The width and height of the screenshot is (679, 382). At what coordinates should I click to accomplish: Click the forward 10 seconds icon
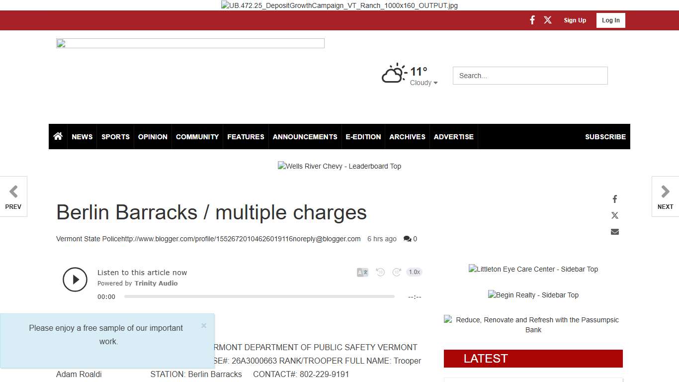point(397,272)
